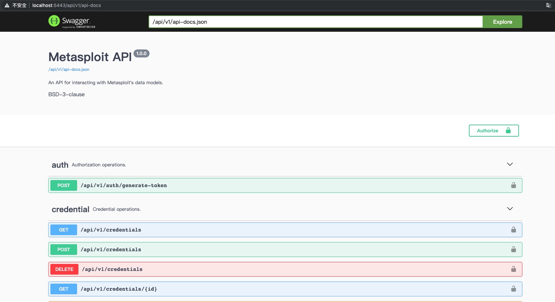Viewport: 555px width, 302px height.
Task: Click the credential section heading
Action: 70,209
